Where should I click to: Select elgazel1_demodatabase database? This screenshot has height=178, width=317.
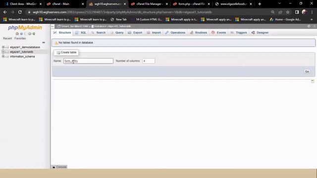(25, 47)
